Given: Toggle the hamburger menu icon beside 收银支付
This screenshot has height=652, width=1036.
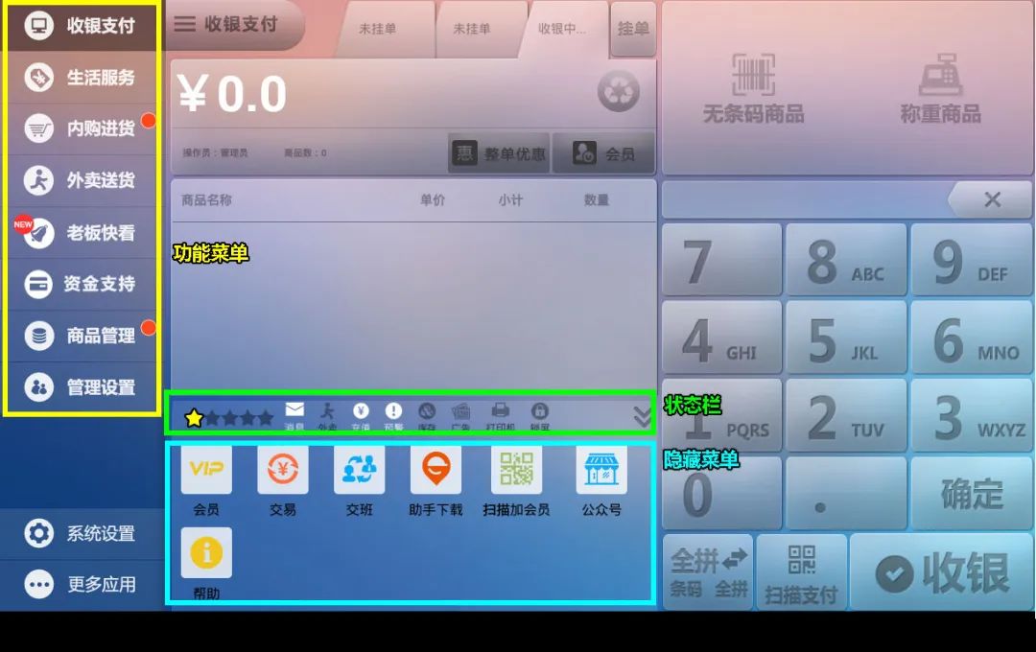Looking at the screenshot, I should (x=184, y=24).
